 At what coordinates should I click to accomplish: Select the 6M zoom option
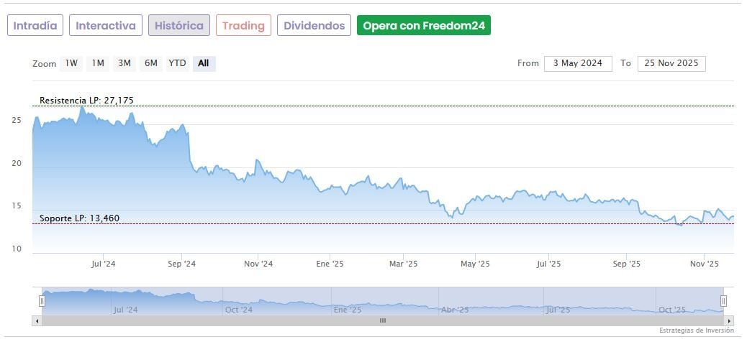tap(150, 63)
